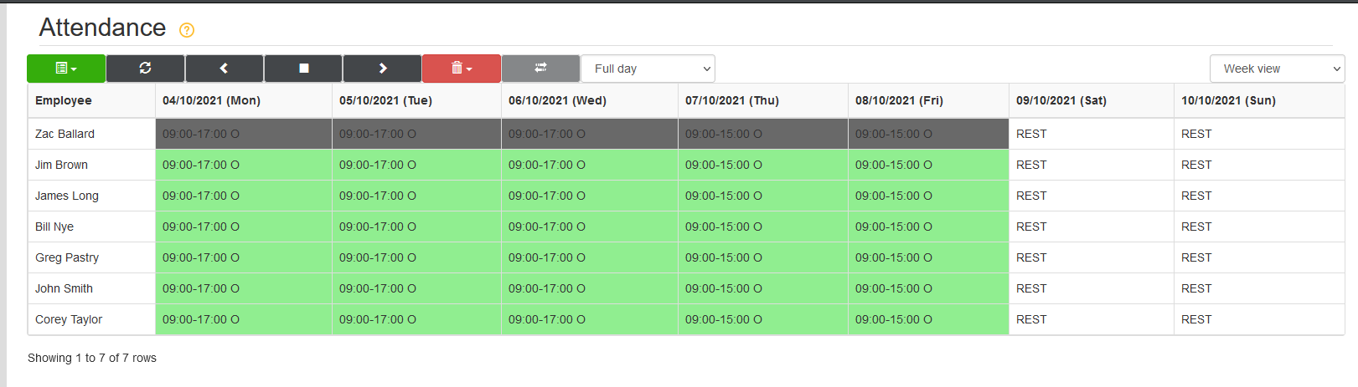Image resolution: width=1358 pixels, height=387 pixels.
Task: Select Bill Nye's Thursday 09:00-15:00 cell
Action: click(x=763, y=227)
